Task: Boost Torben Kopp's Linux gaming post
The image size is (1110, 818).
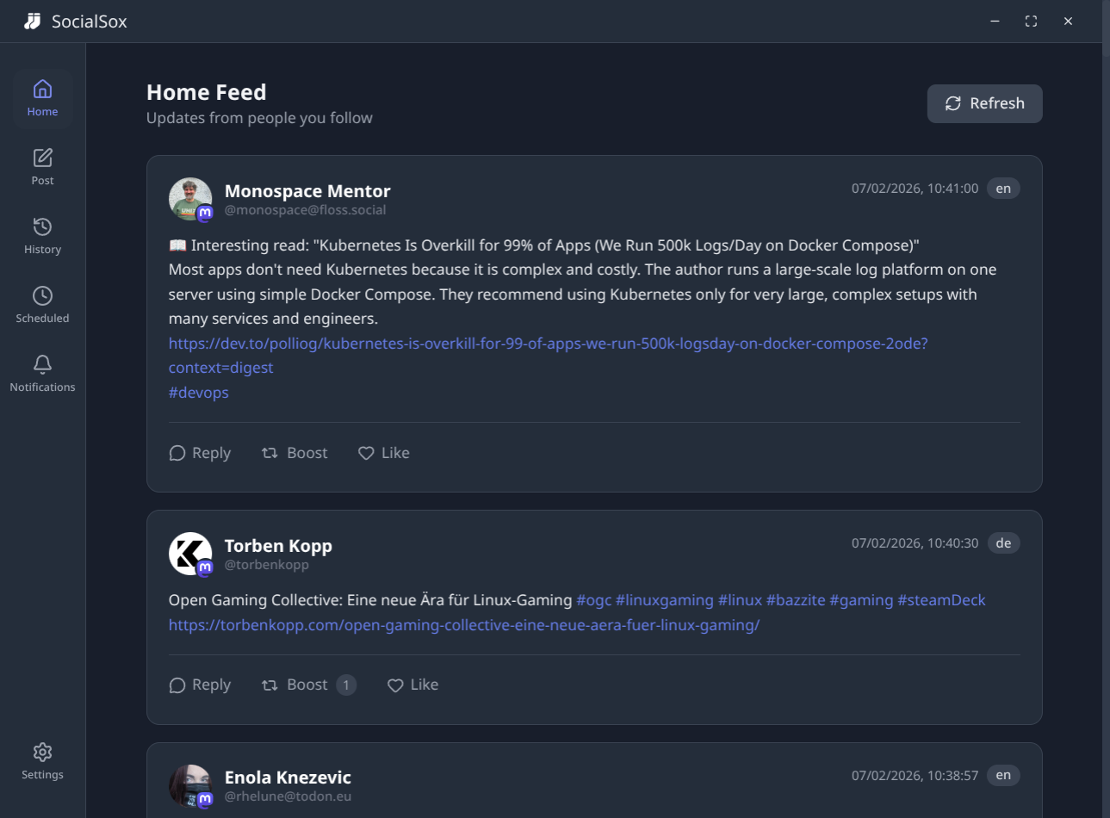Action: [295, 685]
